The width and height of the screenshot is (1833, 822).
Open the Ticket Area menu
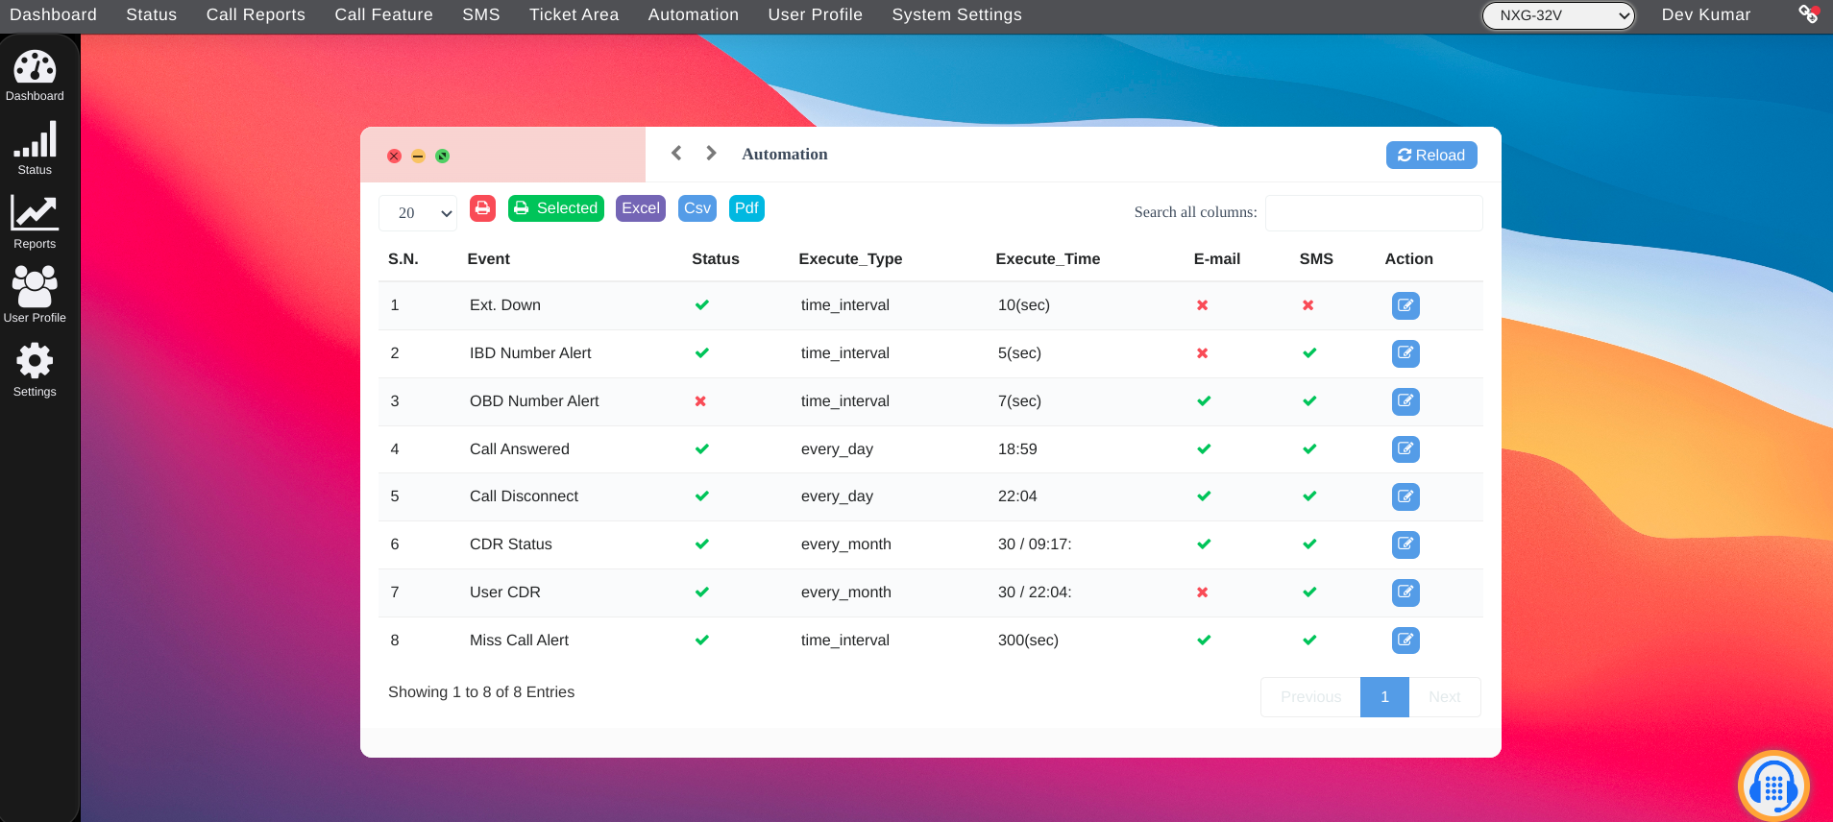pyautogui.click(x=574, y=14)
